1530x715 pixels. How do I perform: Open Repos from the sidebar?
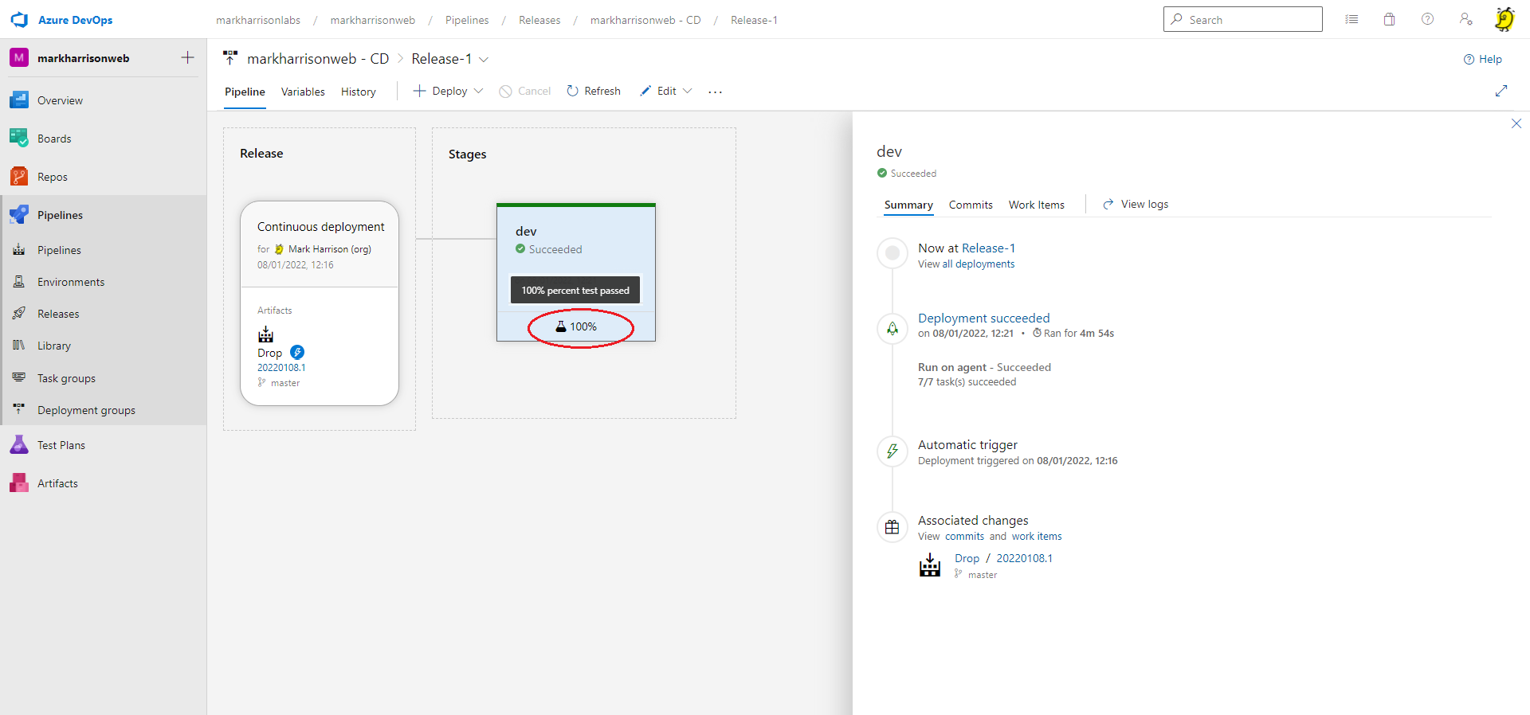[52, 177]
